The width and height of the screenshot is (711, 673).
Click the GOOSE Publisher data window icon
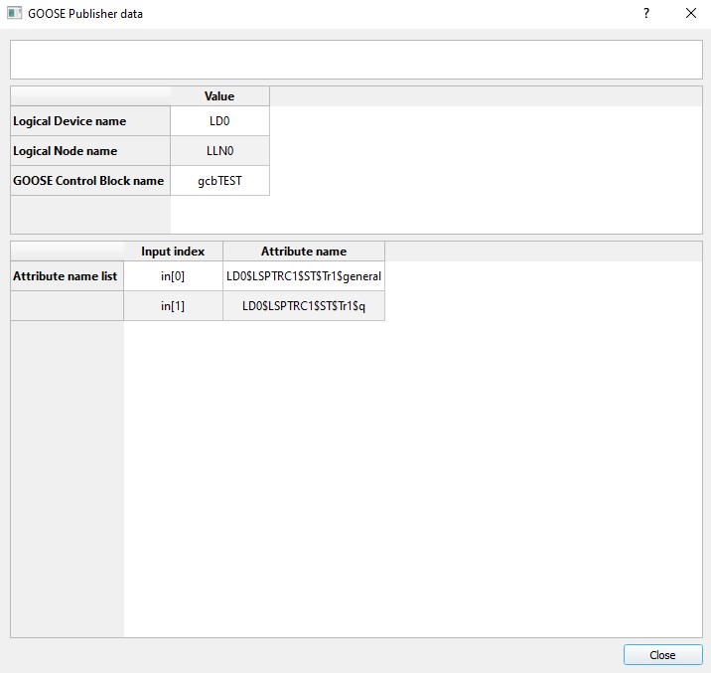tap(14, 14)
